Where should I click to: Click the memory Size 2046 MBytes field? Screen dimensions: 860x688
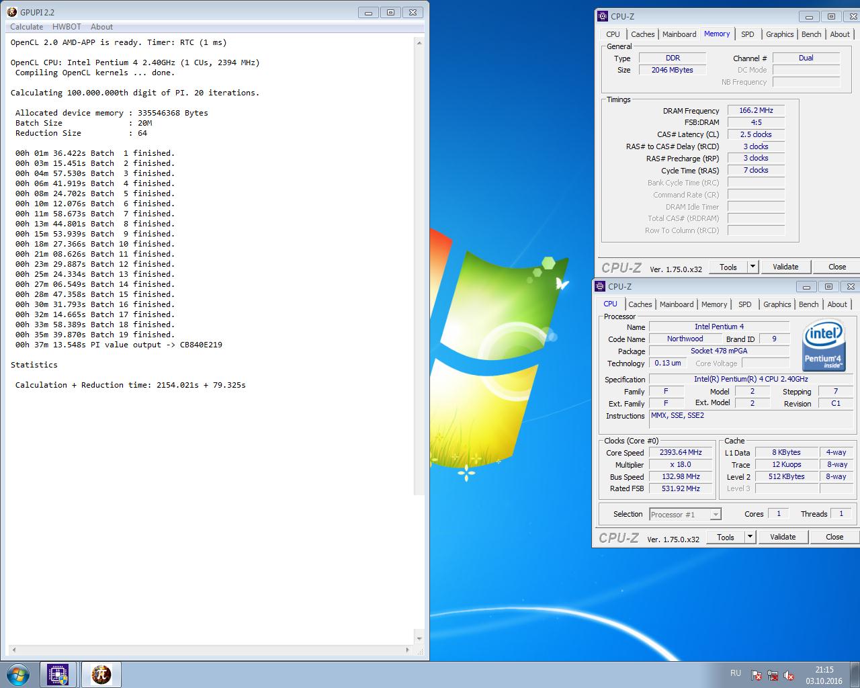(x=672, y=70)
